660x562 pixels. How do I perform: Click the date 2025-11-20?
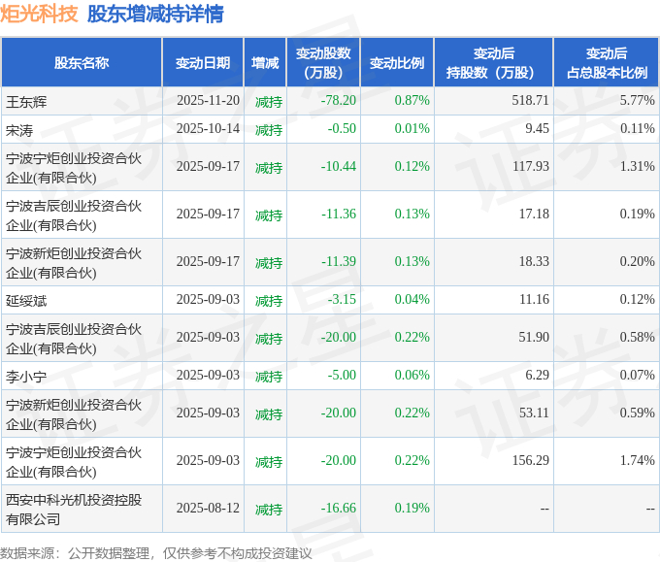[208, 100]
